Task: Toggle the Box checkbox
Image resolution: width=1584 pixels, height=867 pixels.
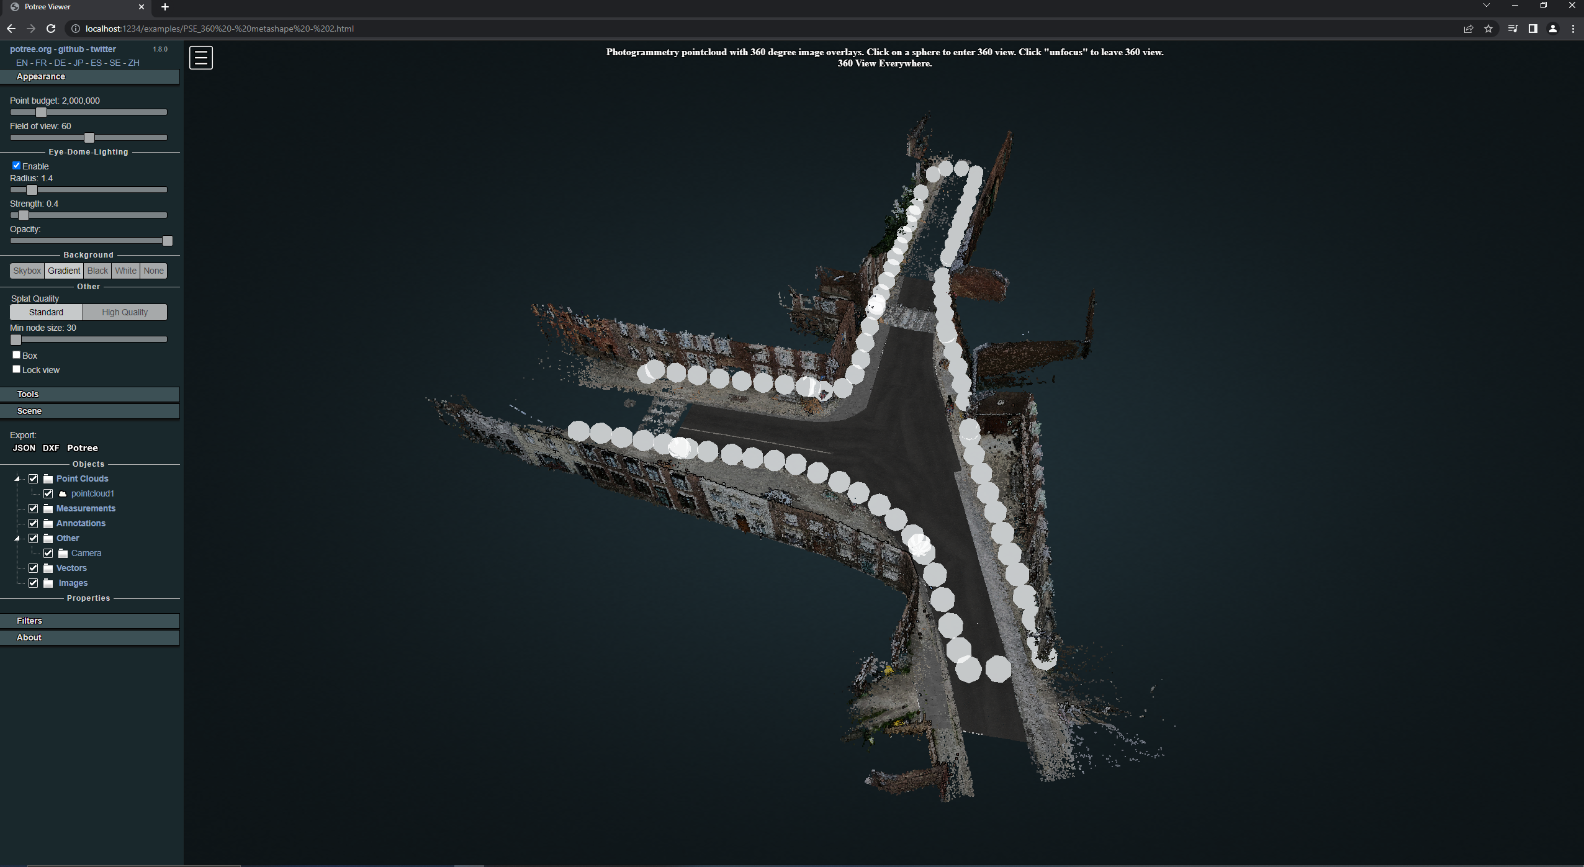Action: click(17, 355)
